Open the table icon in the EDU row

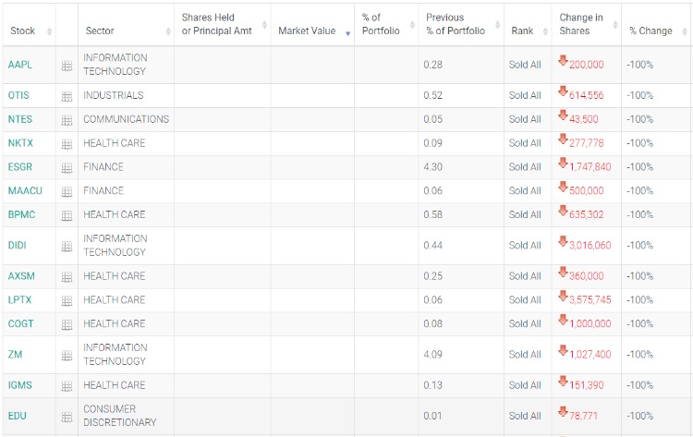tap(67, 417)
